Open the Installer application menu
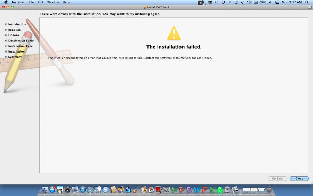The height and width of the screenshot is (196, 313). coord(18,2)
